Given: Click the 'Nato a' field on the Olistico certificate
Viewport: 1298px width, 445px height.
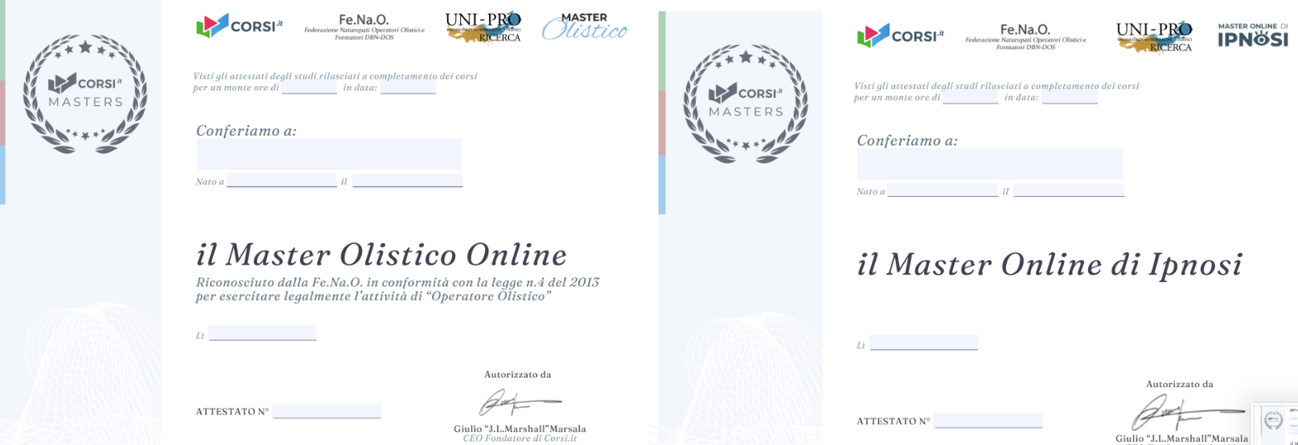Looking at the screenshot, I should pyautogui.click(x=281, y=181).
